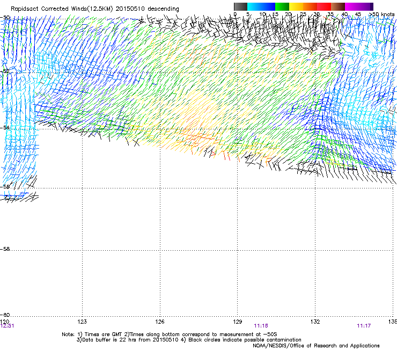Click the purple '11:17' swath time label

coord(364,326)
